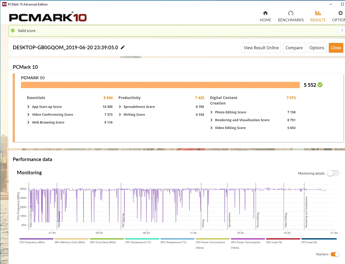Open Benchmarks via gauge icon
The height and width of the screenshot is (264, 345).
pyautogui.click(x=291, y=13)
